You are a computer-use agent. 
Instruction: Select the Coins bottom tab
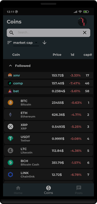[48, 190]
